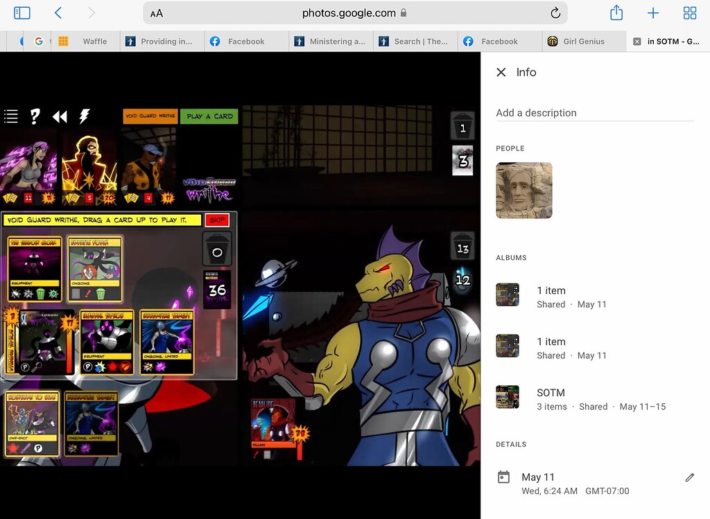This screenshot has width=710, height=519.
Task: Open the face thumbnail under People
Action: pyautogui.click(x=524, y=191)
